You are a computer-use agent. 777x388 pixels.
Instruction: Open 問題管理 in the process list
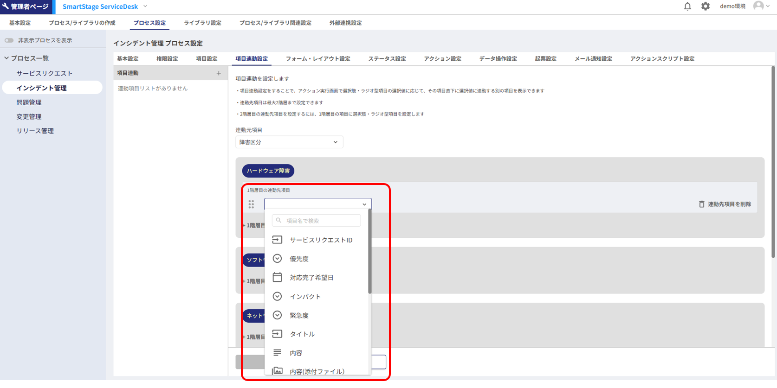point(29,102)
